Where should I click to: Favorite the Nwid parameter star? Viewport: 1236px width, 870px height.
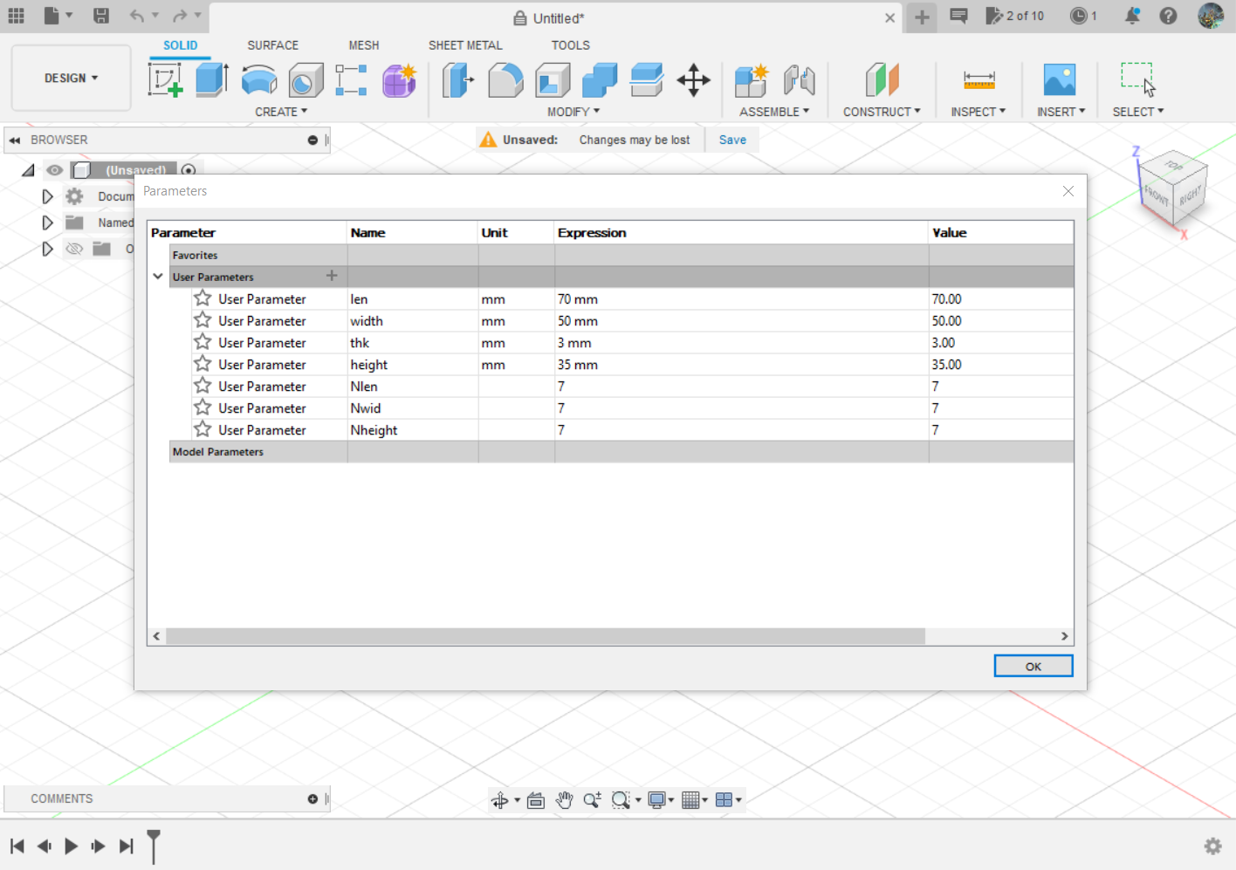[203, 408]
